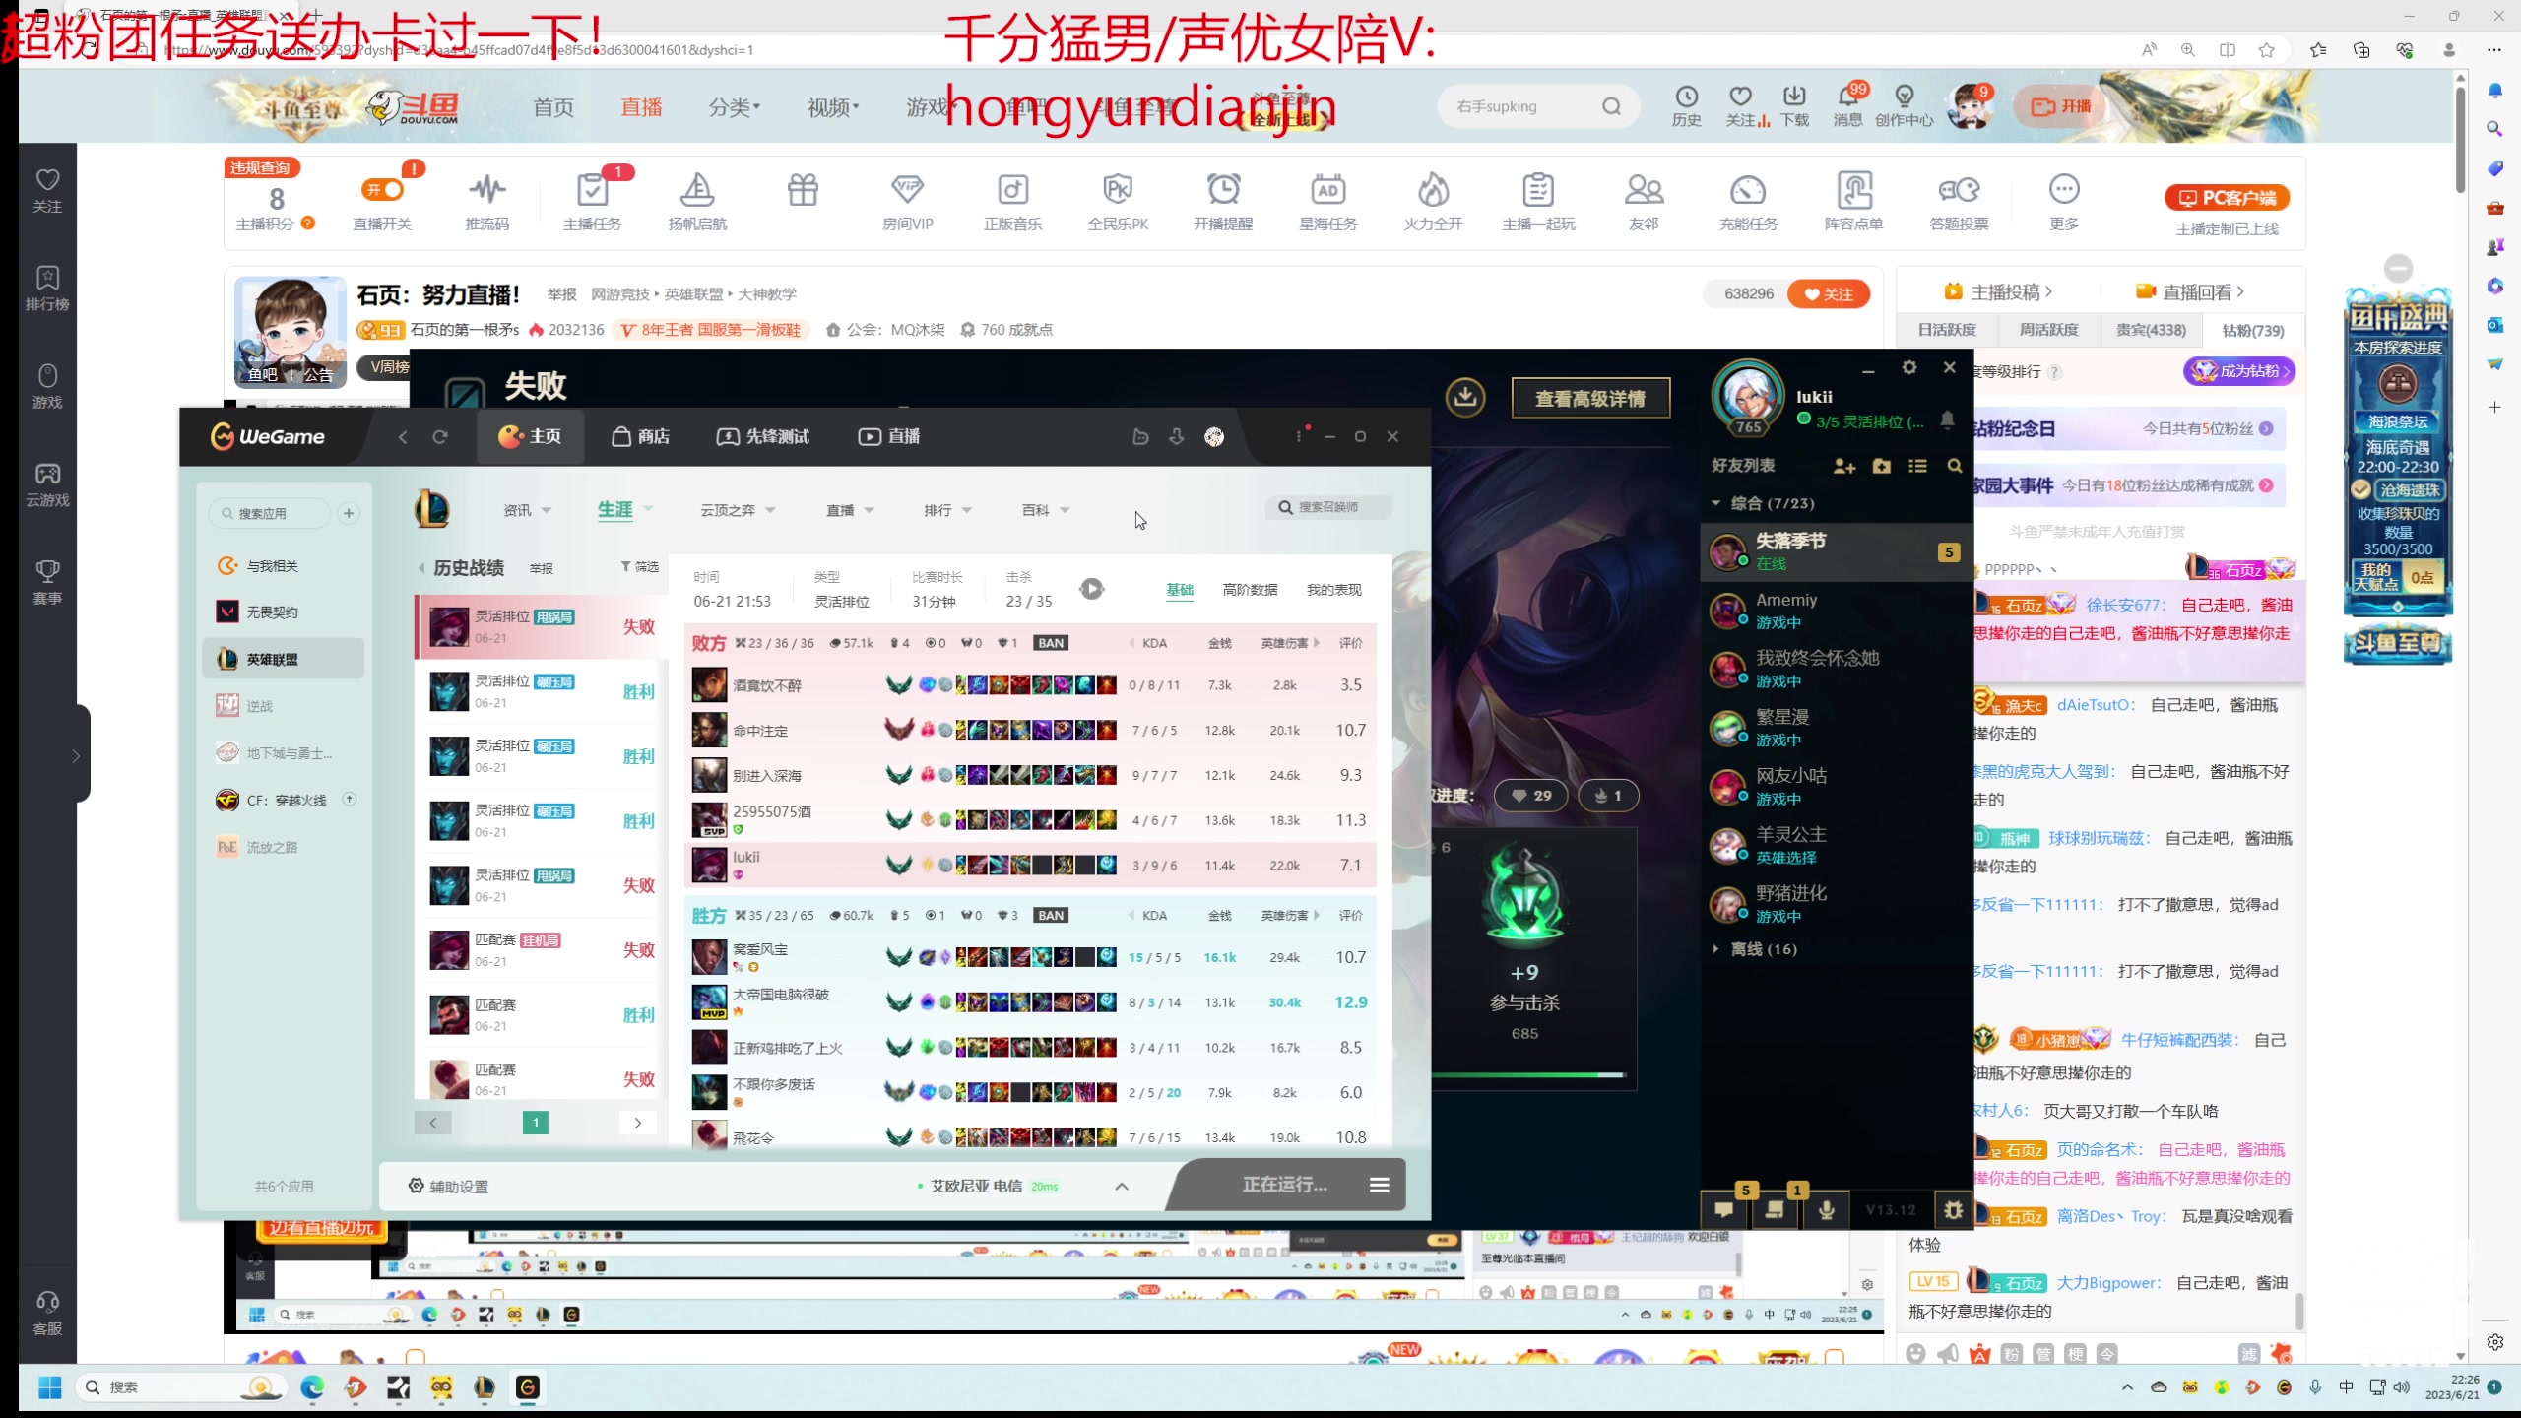Open 正版音乐 music icon
2521x1418 pixels.
click(1012, 202)
